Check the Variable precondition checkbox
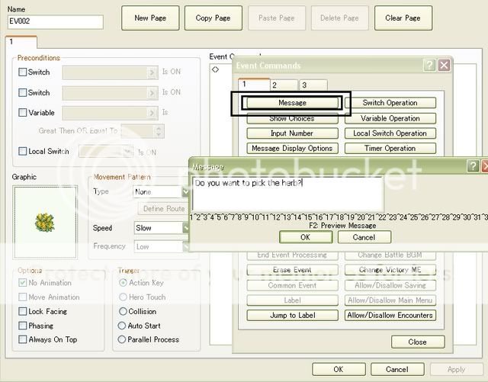 23,113
